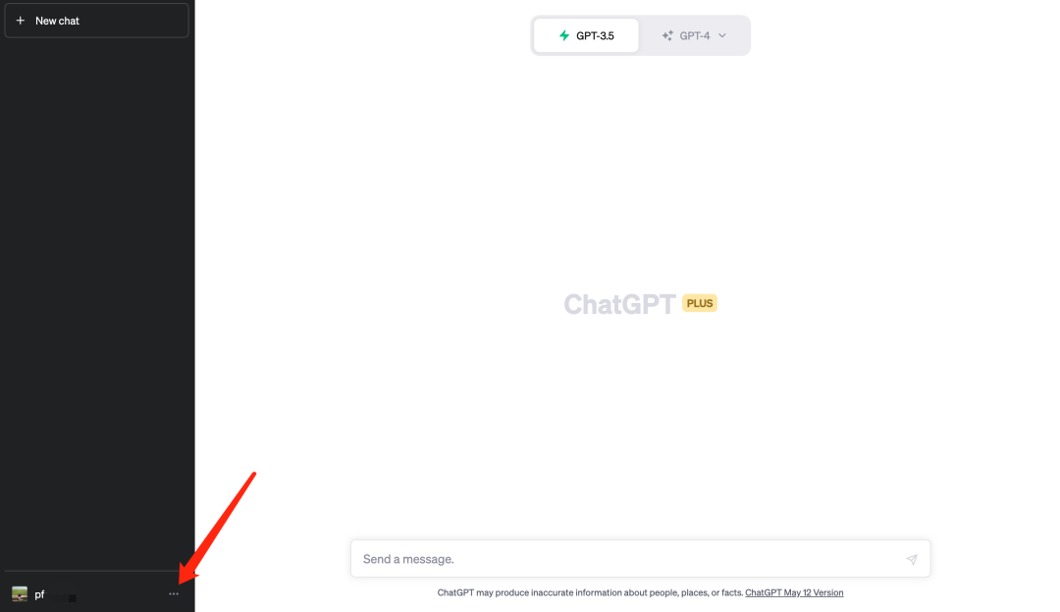This screenshot has height=612, width=1060.
Task: Open the three-dots account menu
Action: 174,593
